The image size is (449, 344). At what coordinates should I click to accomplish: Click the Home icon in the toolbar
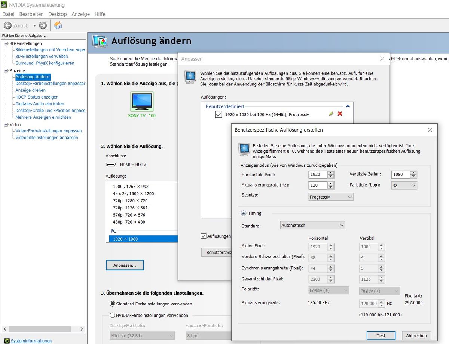pyautogui.click(x=58, y=25)
